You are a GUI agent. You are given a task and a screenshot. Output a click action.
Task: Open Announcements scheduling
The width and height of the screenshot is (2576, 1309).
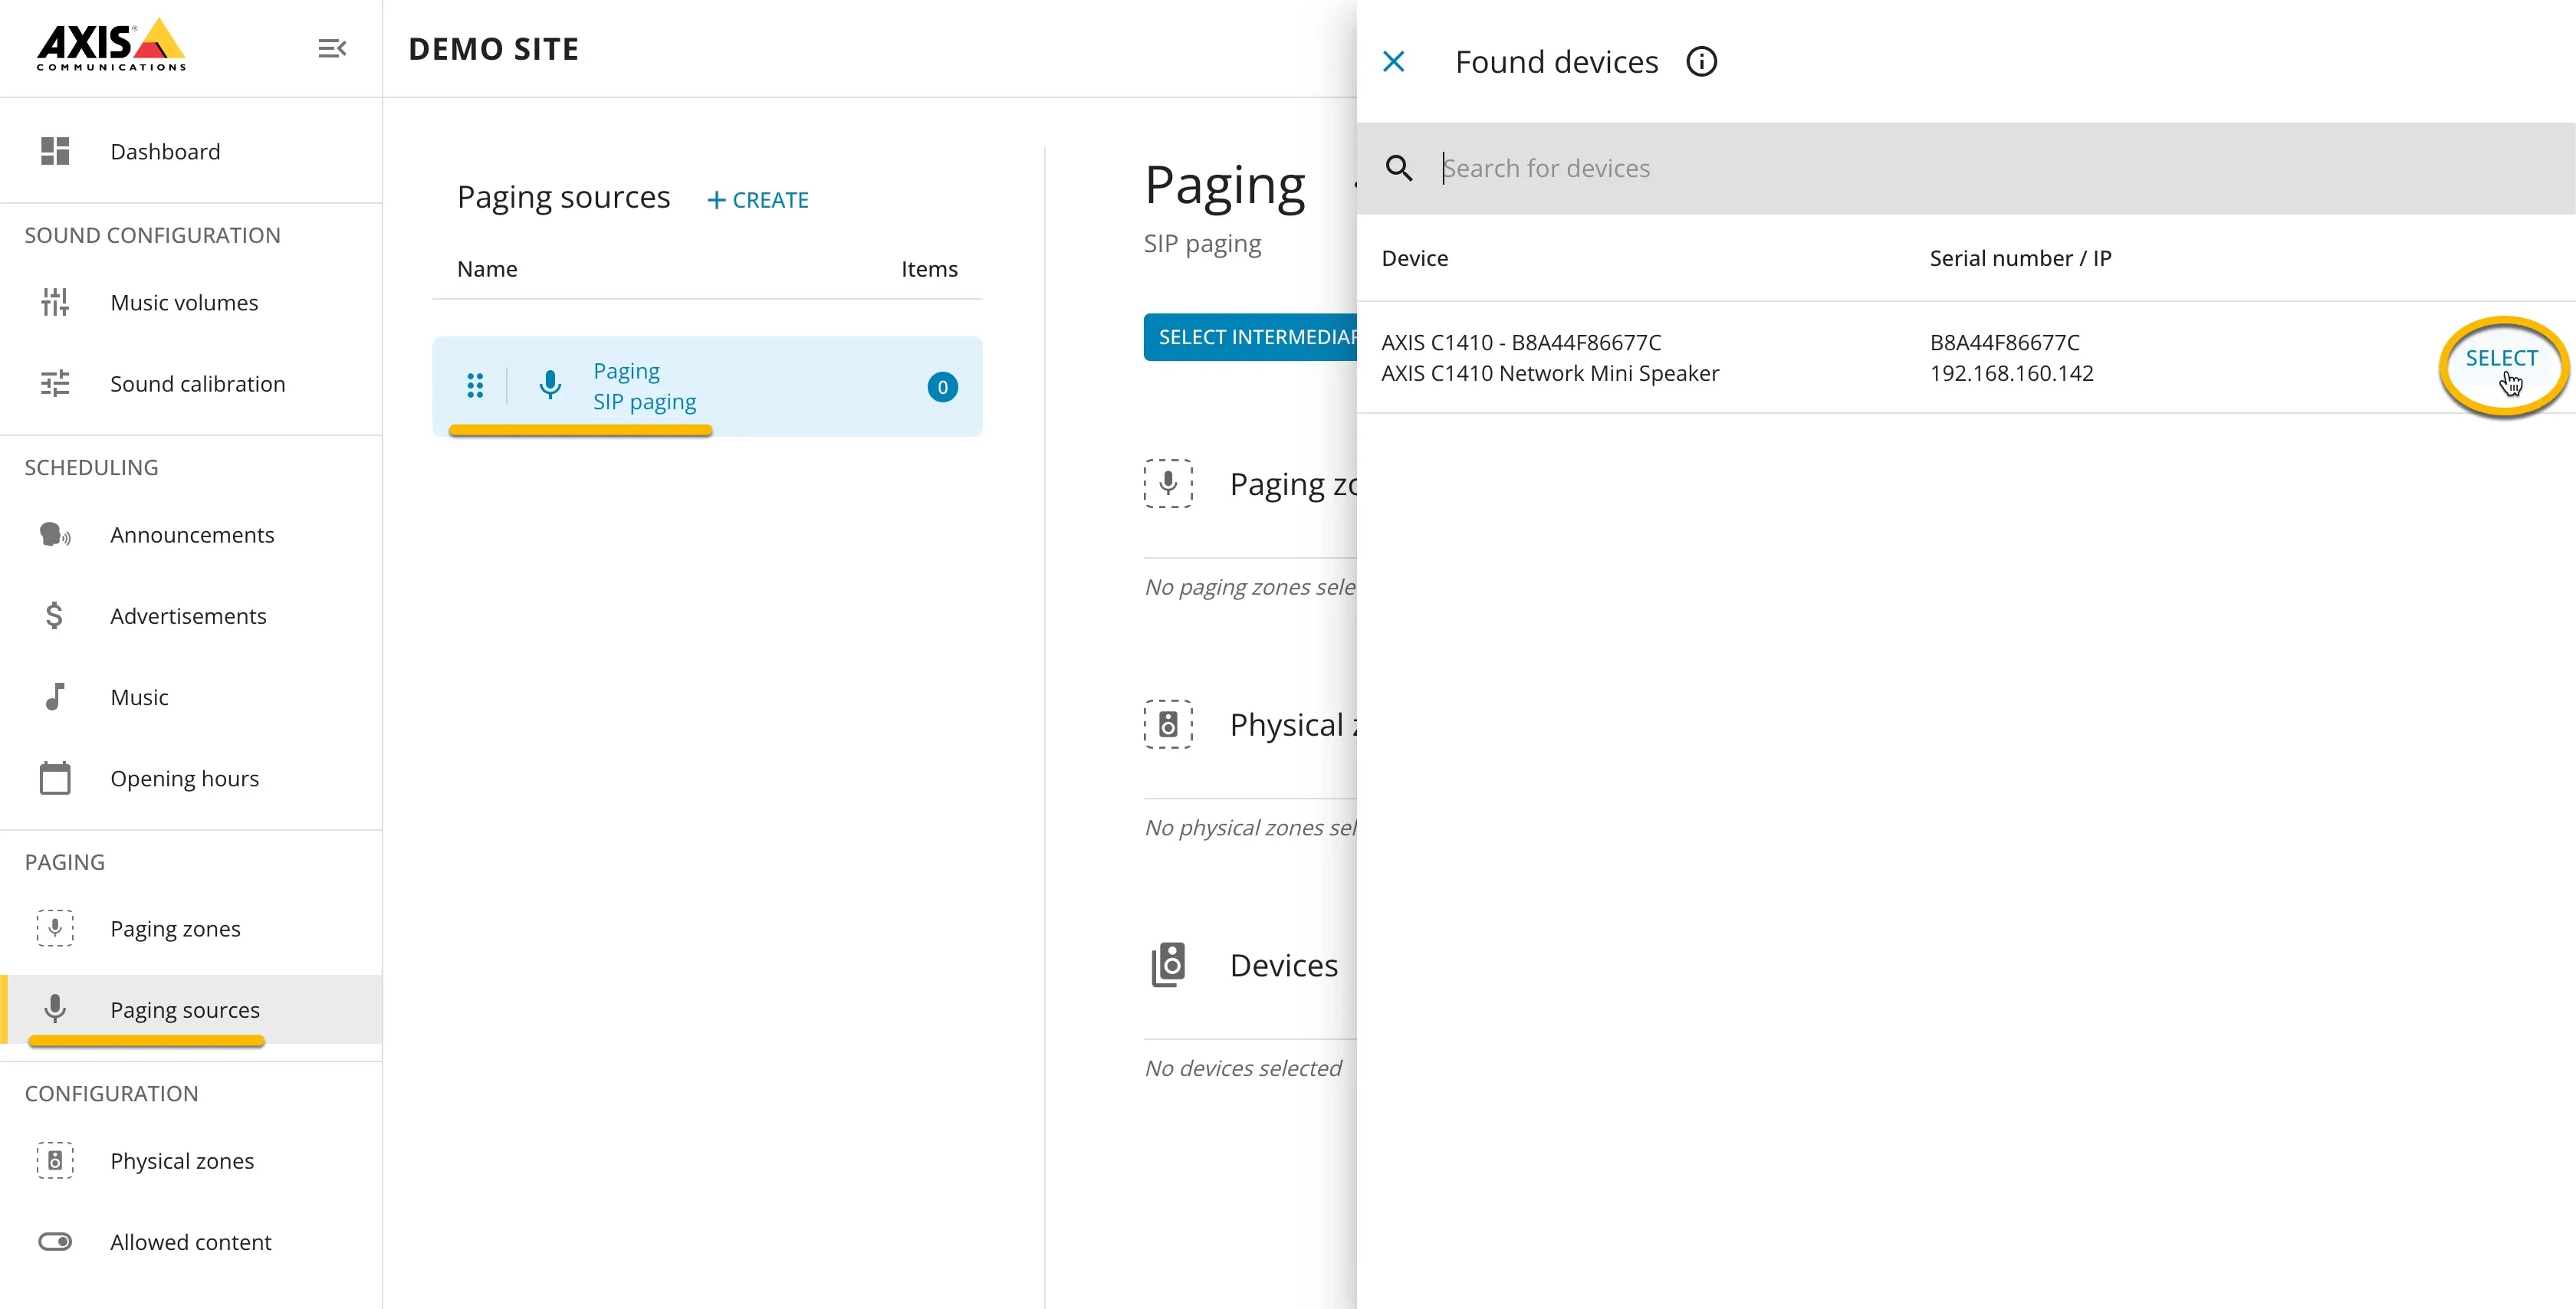click(x=191, y=535)
